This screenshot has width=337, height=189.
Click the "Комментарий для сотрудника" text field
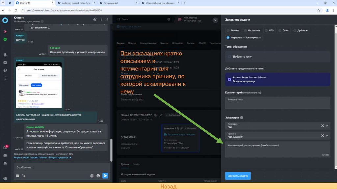pos(277,149)
